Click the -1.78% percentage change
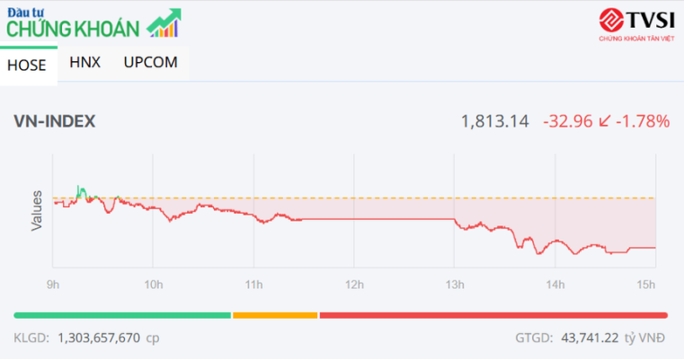This screenshot has width=684, height=359. pyautogui.click(x=644, y=121)
